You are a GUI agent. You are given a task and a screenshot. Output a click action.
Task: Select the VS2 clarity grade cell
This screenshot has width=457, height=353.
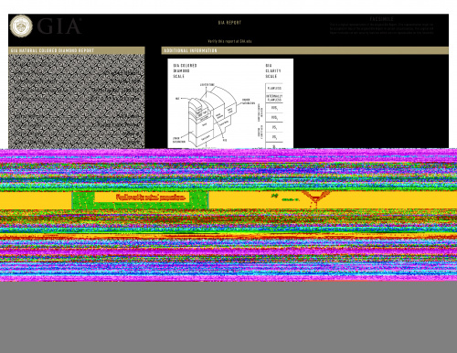coord(274,137)
